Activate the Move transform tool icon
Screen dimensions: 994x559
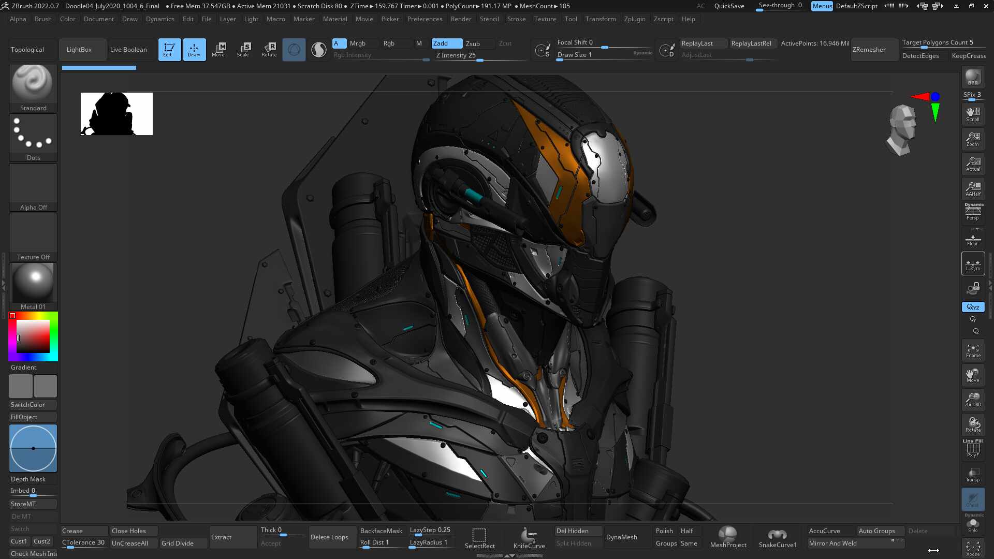218,50
